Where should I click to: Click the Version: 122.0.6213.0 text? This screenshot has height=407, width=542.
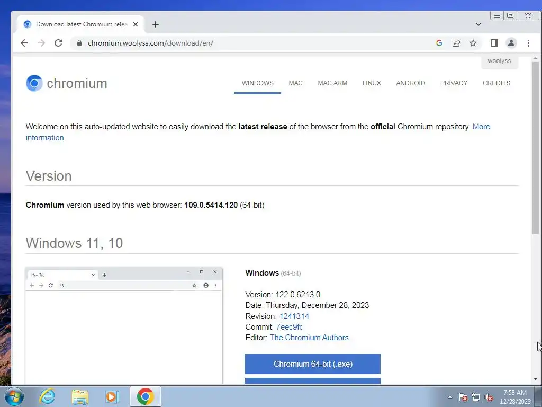pos(283,295)
